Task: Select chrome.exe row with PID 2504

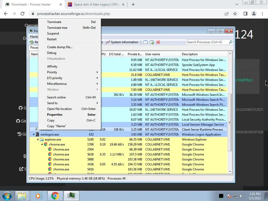Action: 128,149
